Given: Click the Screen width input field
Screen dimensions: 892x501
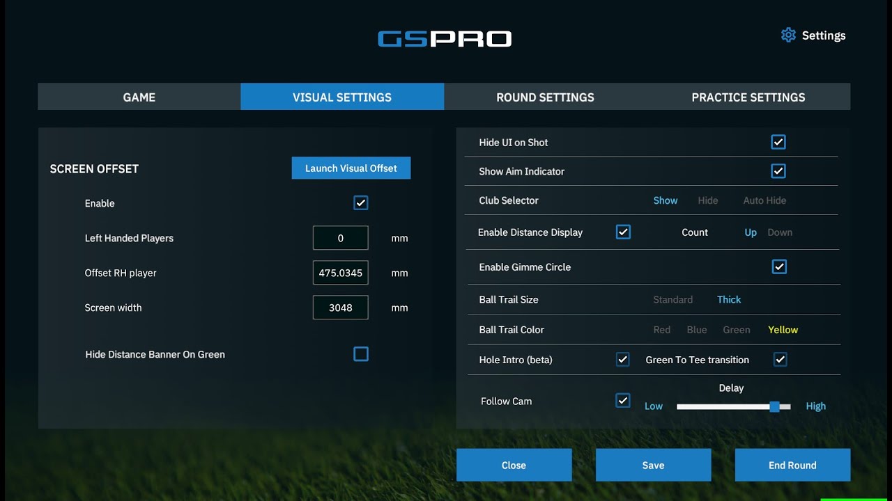Looking at the screenshot, I should coord(341,308).
